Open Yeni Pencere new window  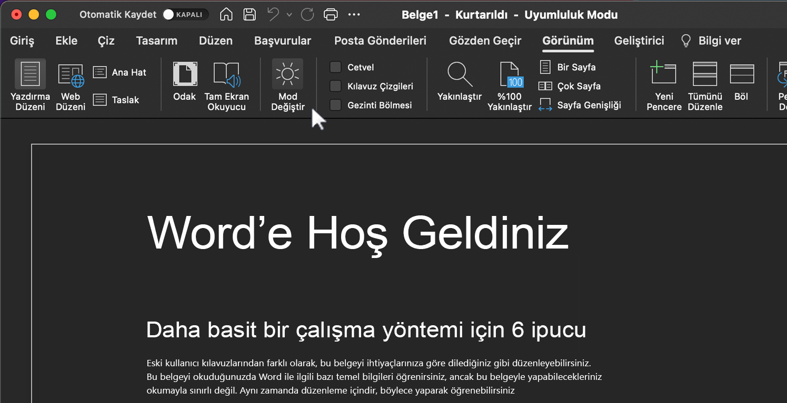664,85
